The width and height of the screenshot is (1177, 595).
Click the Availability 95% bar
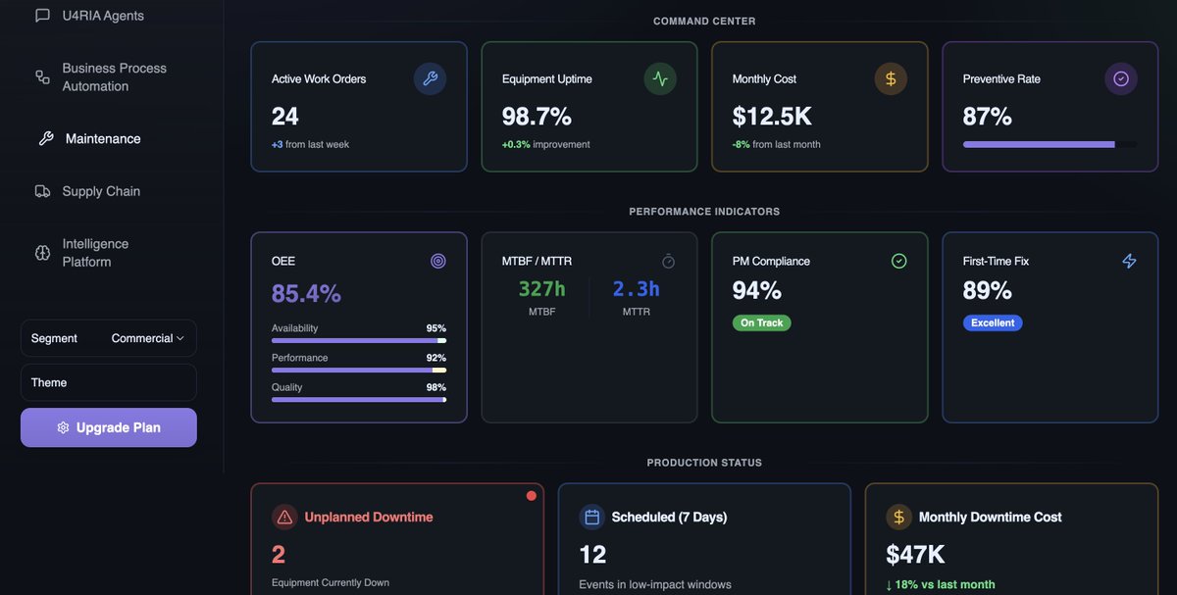[359, 340]
